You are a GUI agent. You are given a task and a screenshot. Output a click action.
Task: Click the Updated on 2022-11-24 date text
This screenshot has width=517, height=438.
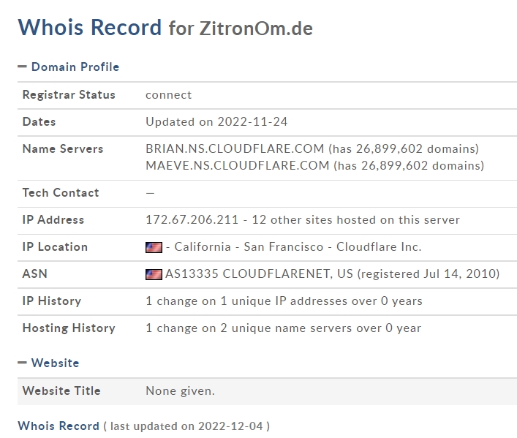pos(216,121)
